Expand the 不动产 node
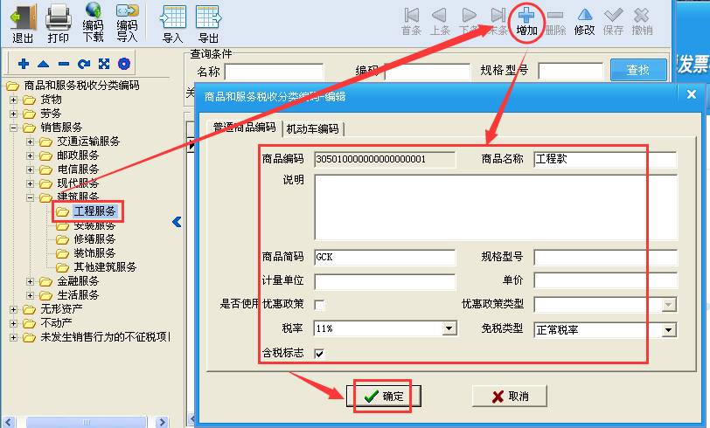This screenshot has width=710, height=428. [x=14, y=323]
